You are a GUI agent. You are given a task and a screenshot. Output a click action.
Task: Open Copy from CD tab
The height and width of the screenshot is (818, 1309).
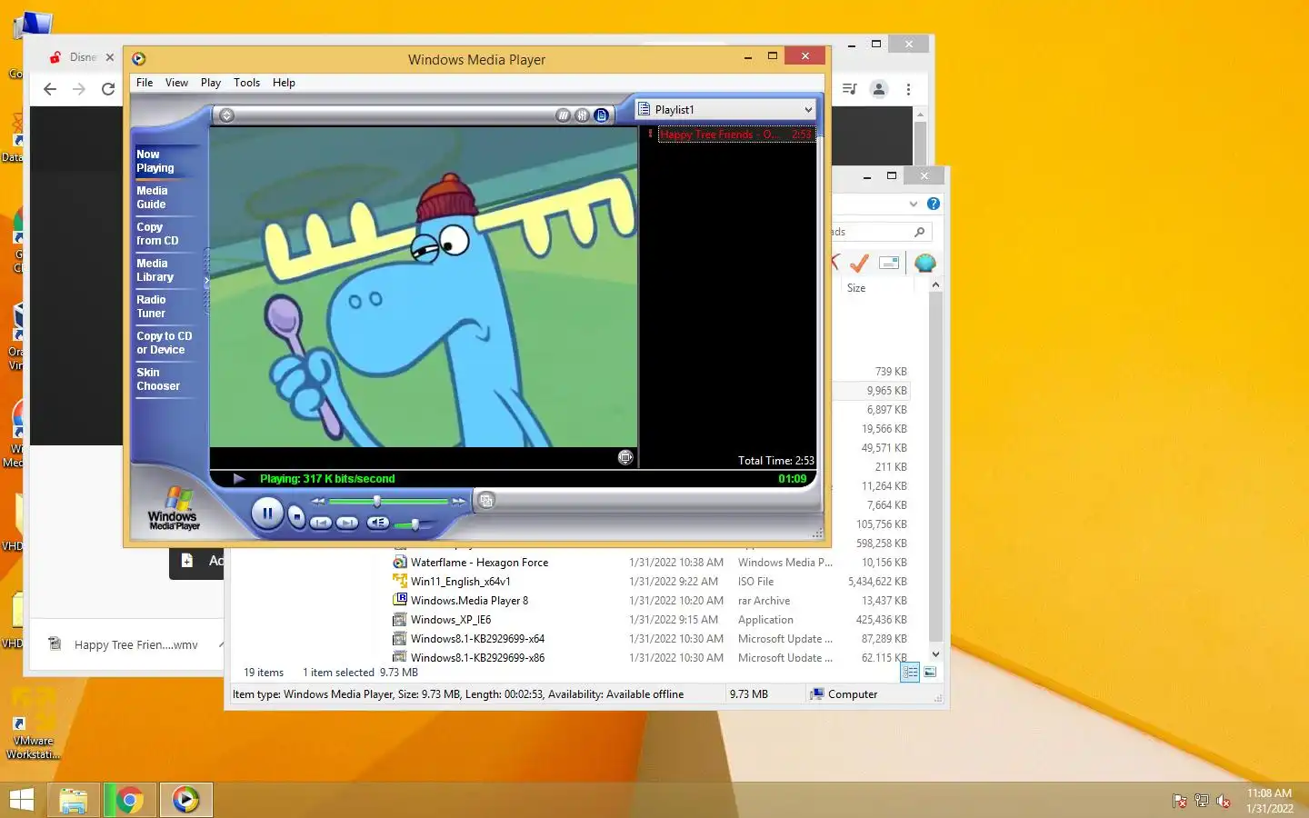tap(167, 234)
